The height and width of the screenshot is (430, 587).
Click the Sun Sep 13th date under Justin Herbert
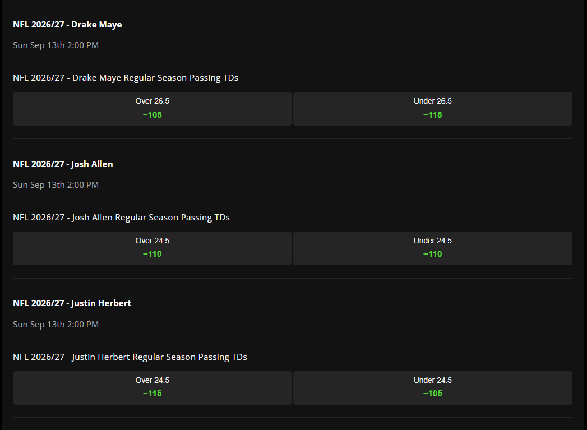pos(56,325)
